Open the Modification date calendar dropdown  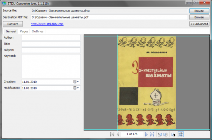point(76,88)
